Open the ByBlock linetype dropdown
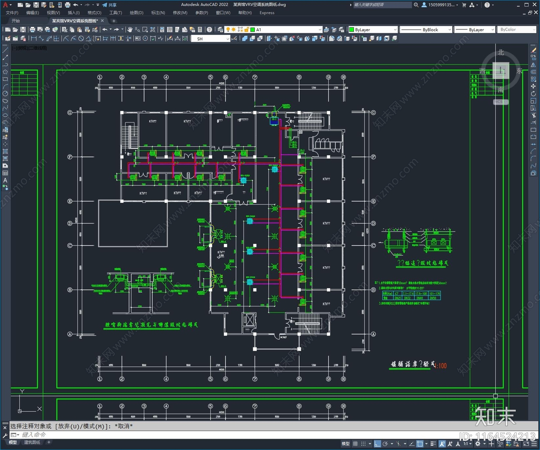The width and height of the screenshot is (540, 450). (x=449, y=30)
